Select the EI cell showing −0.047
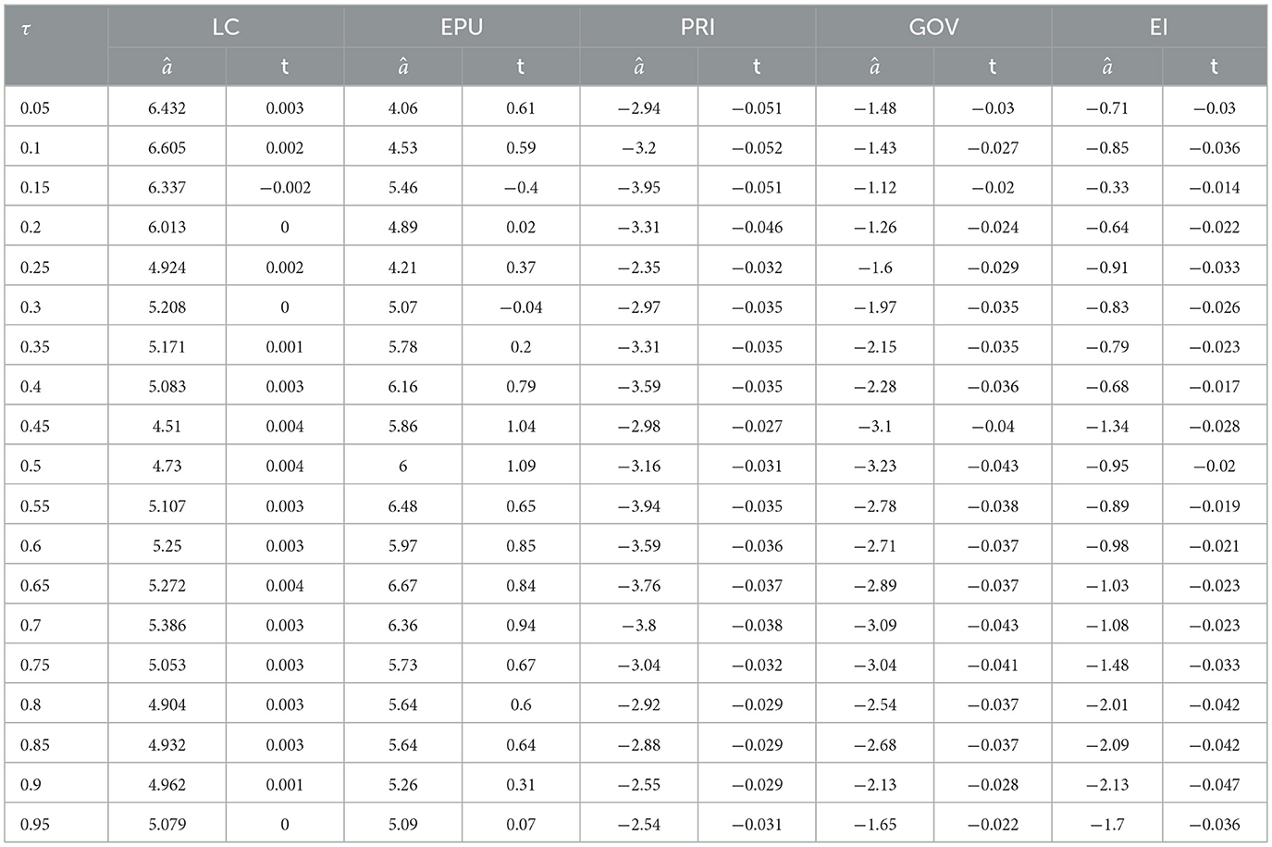The image size is (1272, 847). click(1214, 784)
